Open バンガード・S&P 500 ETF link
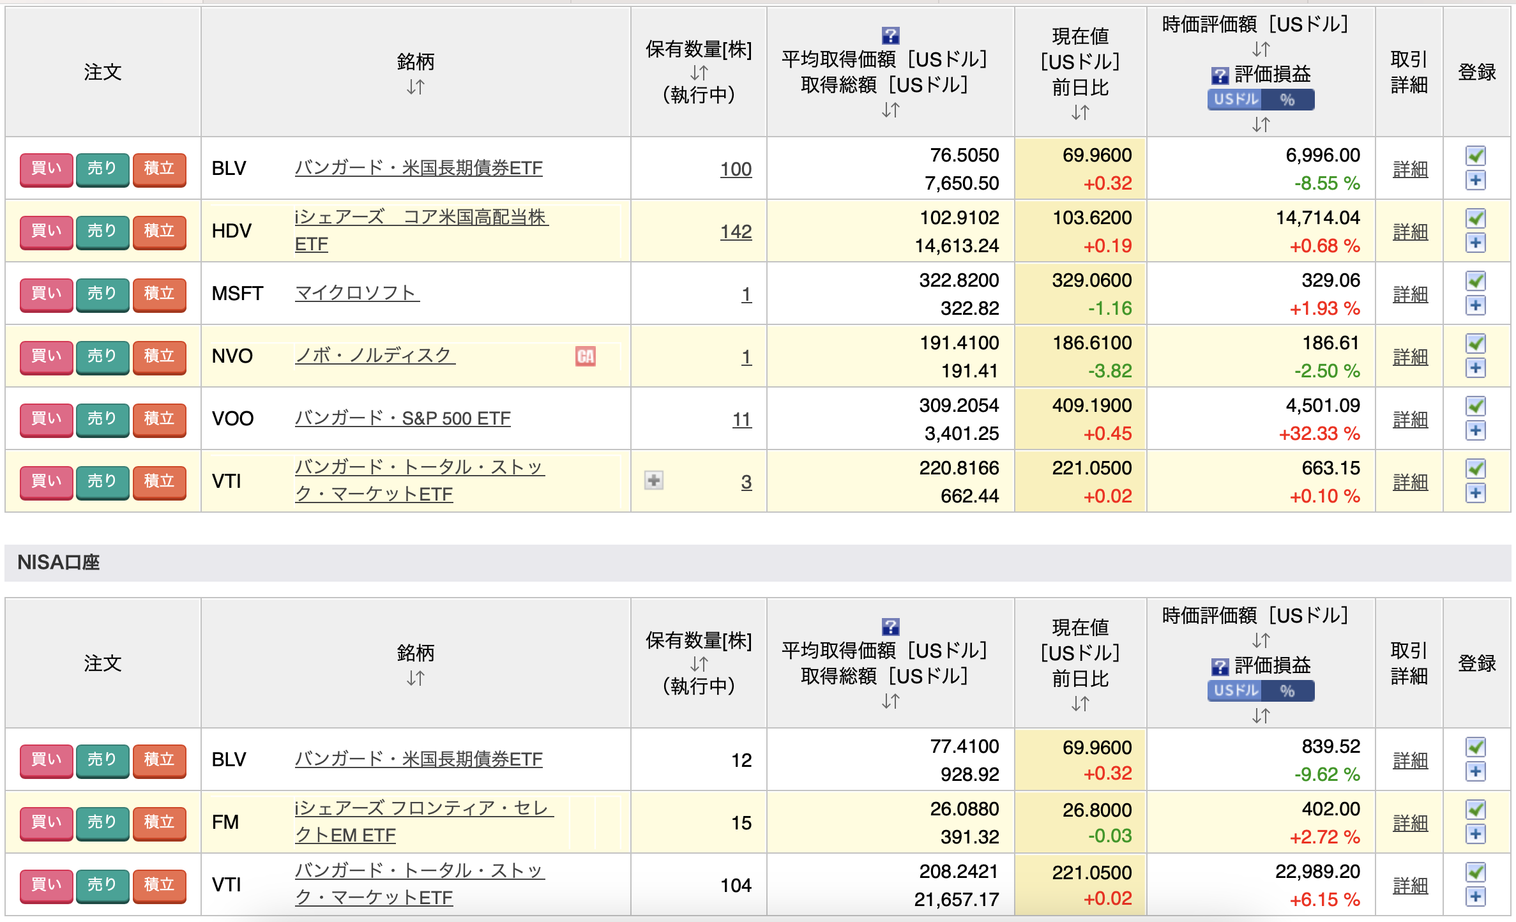Viewport: 1516px width, 922px height. [x=402, y=419]
